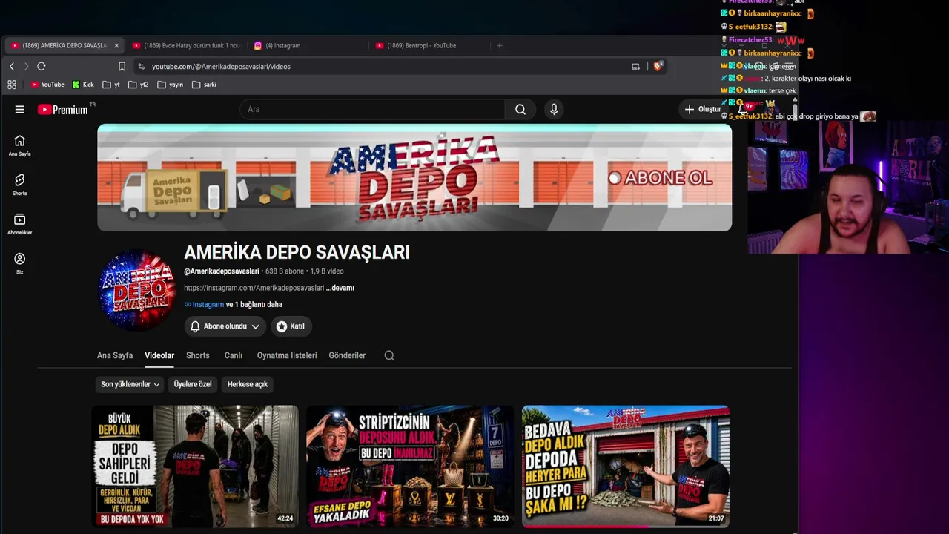Click the ABONE OL banner graphic
This screenshot has width=949, height=534.
pos(660,178)
